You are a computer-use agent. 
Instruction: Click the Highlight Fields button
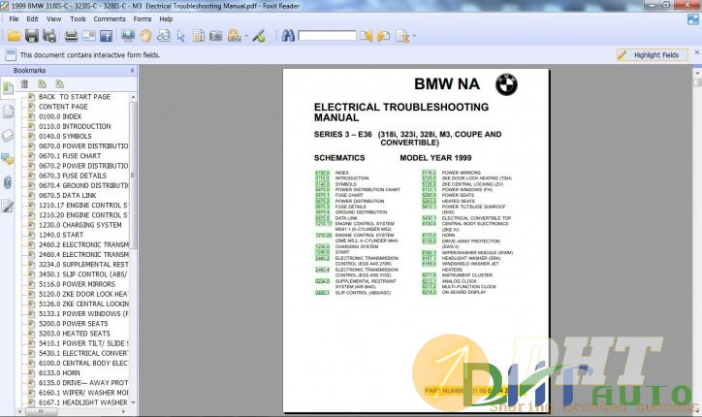[653, 54]
